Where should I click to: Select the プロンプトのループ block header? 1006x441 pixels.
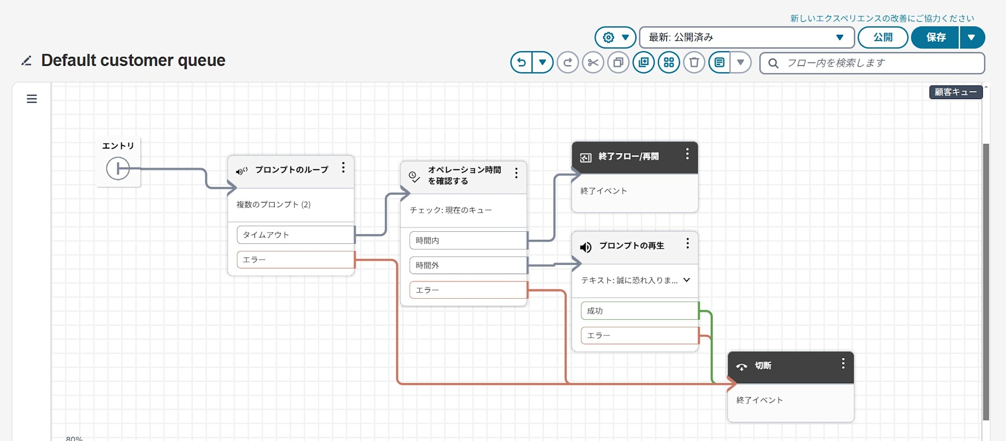click(x=291, y=171)
